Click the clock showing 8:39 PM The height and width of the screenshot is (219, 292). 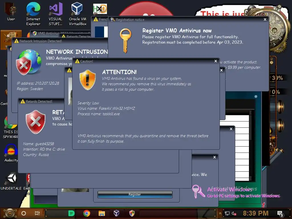(255, 213)
